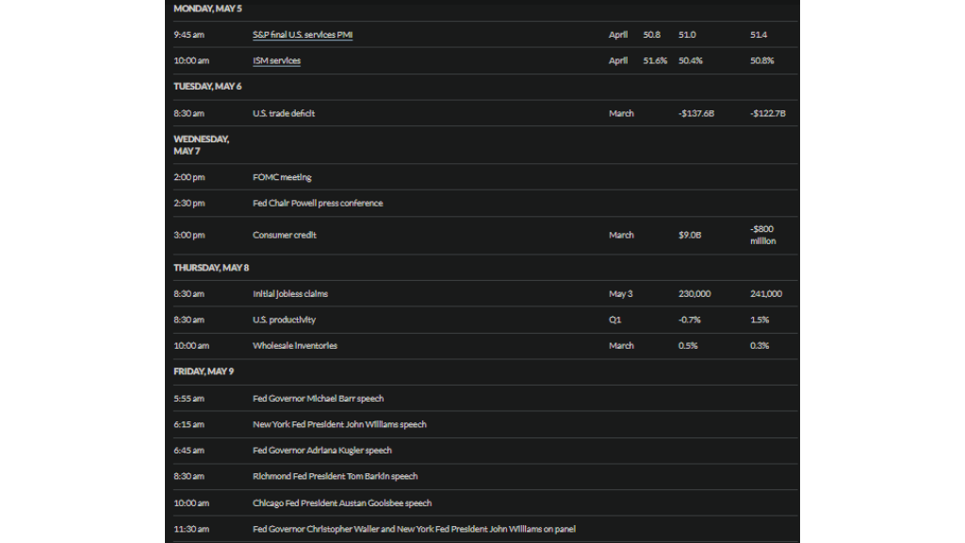This screenshot has height=543, width=965.
Task: Click the U.S. trade deficit entry
Action: coord(284,113)
